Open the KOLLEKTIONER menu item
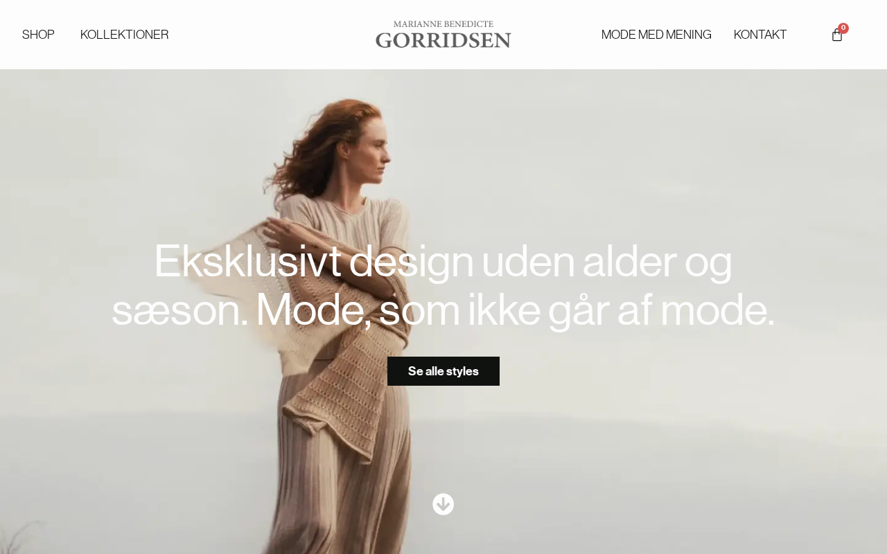The width and height of the screenshot is (887, 554). click(x=125, y=35)
